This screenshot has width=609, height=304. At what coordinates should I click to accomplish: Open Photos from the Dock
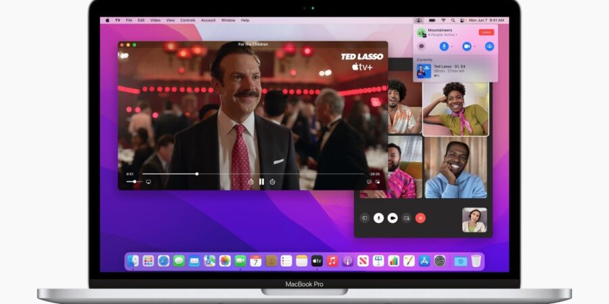coord(225,261)
